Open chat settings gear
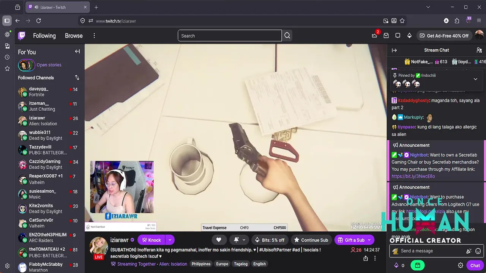The image size is (486, 273). tap(461, 265)
